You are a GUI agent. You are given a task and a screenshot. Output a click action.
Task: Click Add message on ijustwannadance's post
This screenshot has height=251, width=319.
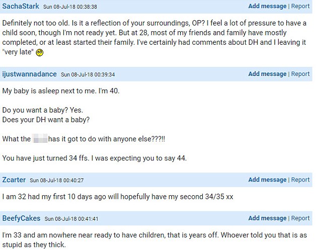pos(267,74)
